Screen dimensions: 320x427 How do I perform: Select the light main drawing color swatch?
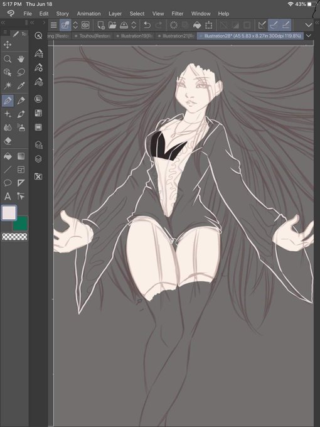[9, 213]
